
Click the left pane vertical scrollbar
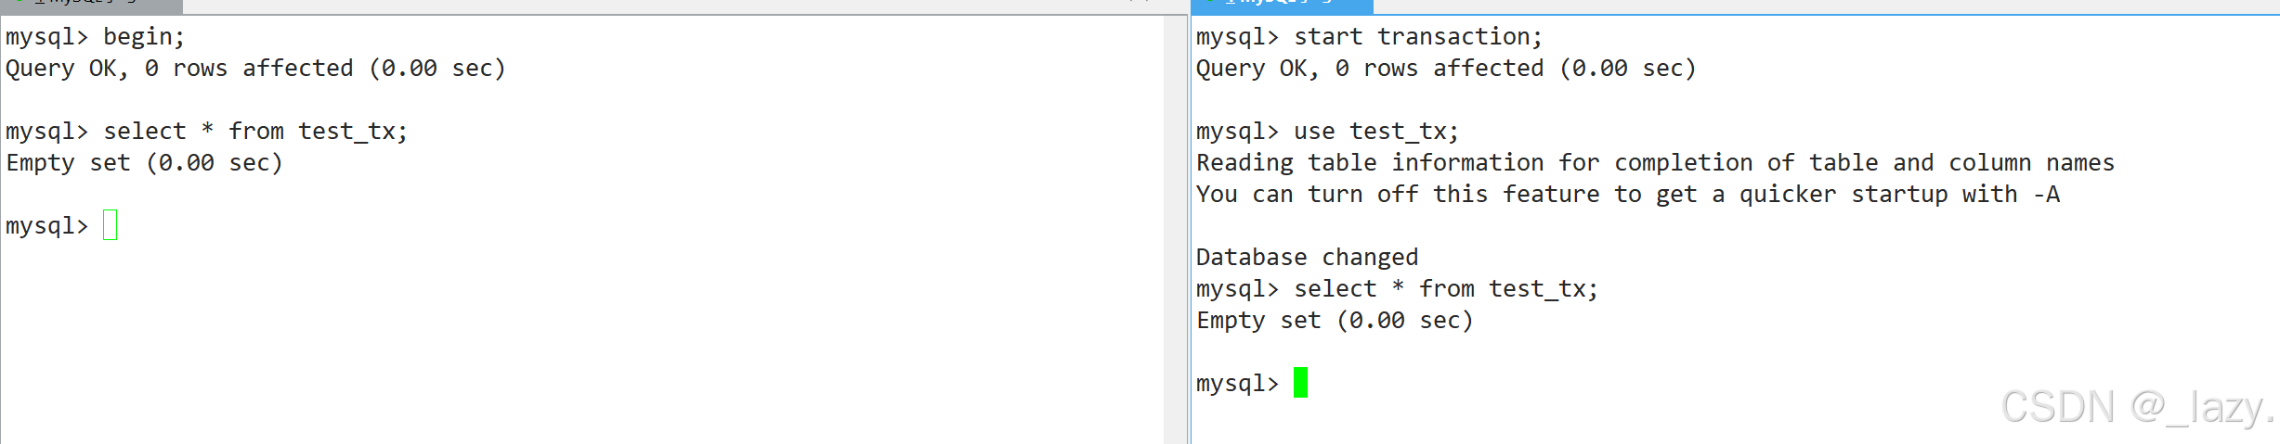click(x=1175, y=229)
